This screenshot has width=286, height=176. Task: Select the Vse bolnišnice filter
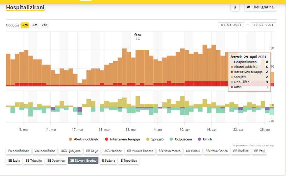(45, 151)
